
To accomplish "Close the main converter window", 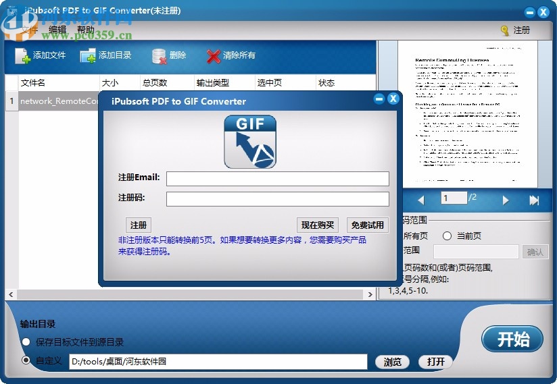I will tap(543, 12).
